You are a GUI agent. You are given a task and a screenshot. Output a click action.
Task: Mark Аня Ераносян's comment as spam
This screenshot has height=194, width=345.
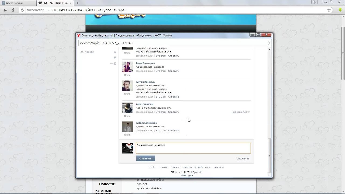[161, 112]
